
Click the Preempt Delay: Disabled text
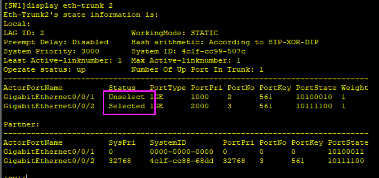pos(56,42)
